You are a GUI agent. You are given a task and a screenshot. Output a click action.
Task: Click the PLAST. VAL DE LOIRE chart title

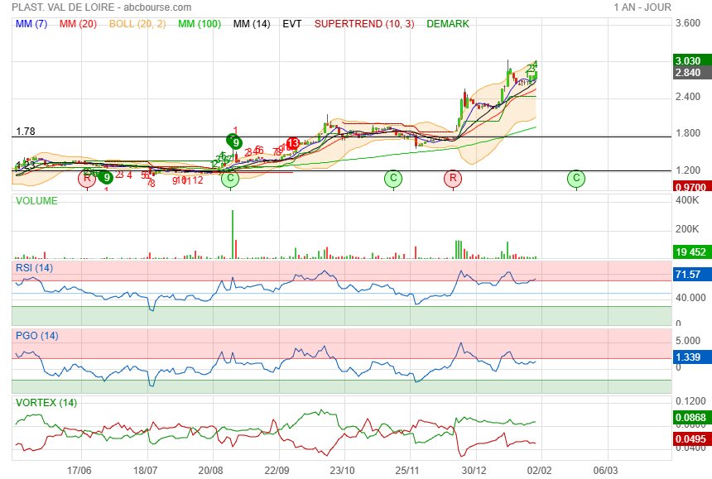(60, 7)
